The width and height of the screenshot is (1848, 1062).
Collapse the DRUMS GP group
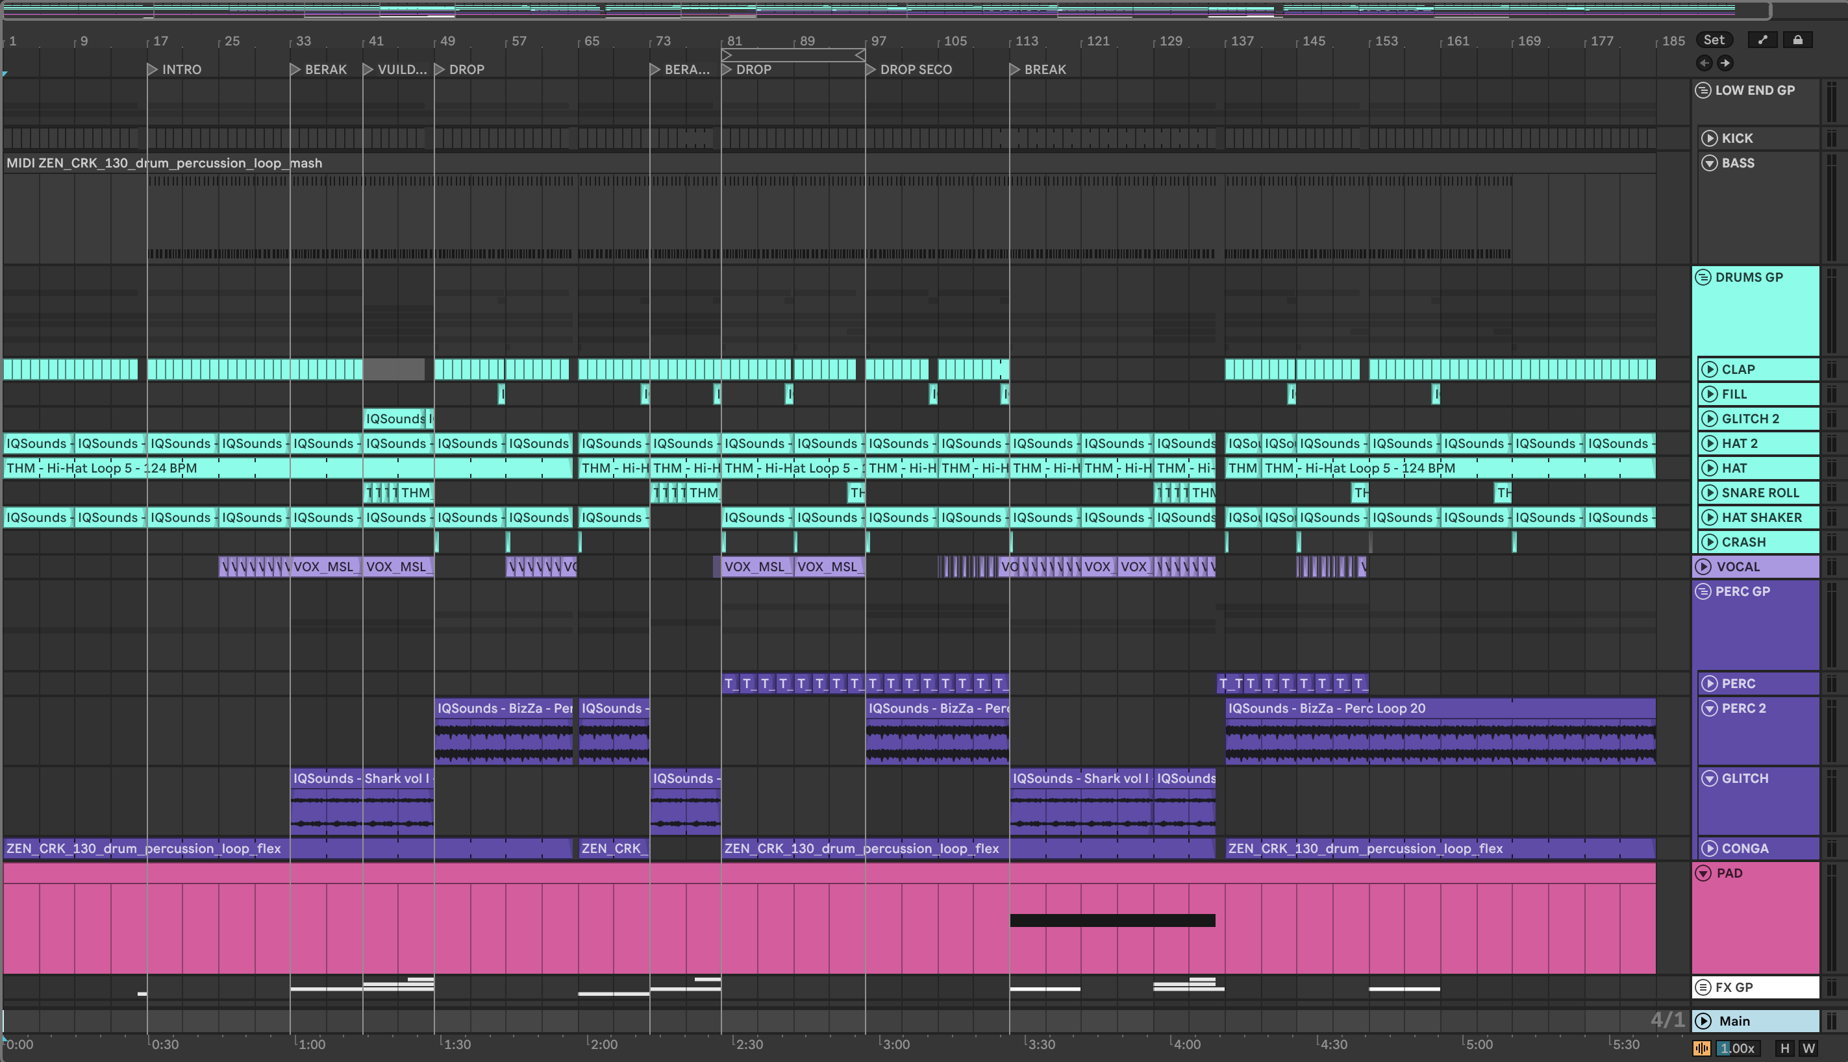click(x=1703, y=278)
